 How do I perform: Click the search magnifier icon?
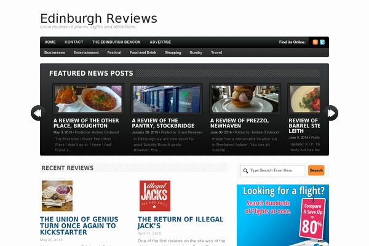[245, 171]
